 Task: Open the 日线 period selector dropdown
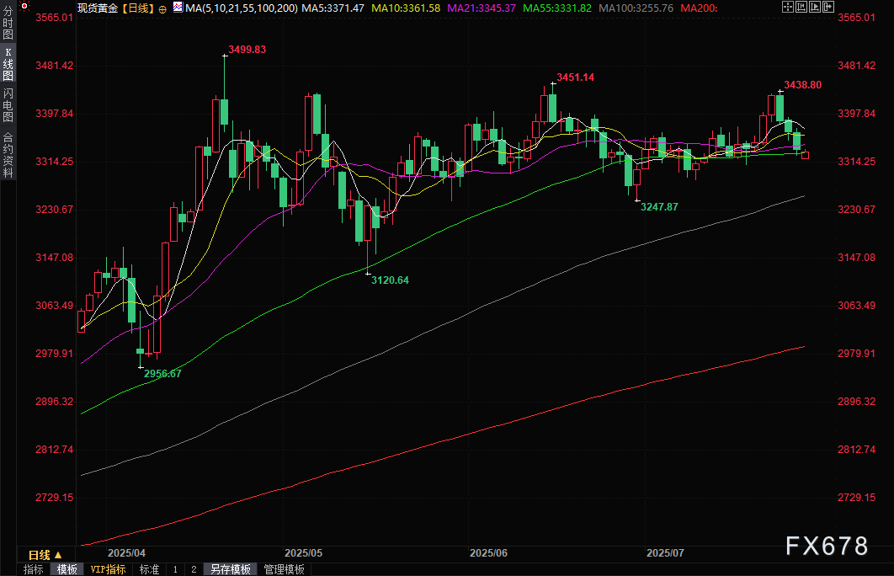pyautogui.click(x=45, y=555)
